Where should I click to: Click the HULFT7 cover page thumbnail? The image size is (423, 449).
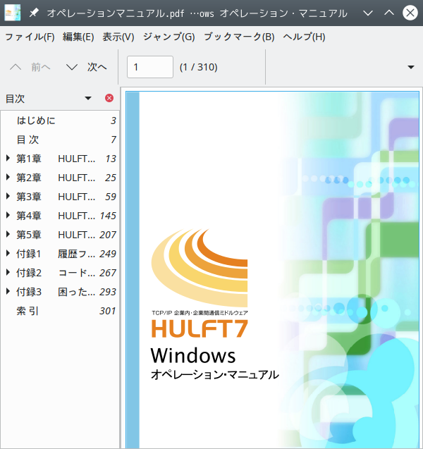(x=272, y=270)
